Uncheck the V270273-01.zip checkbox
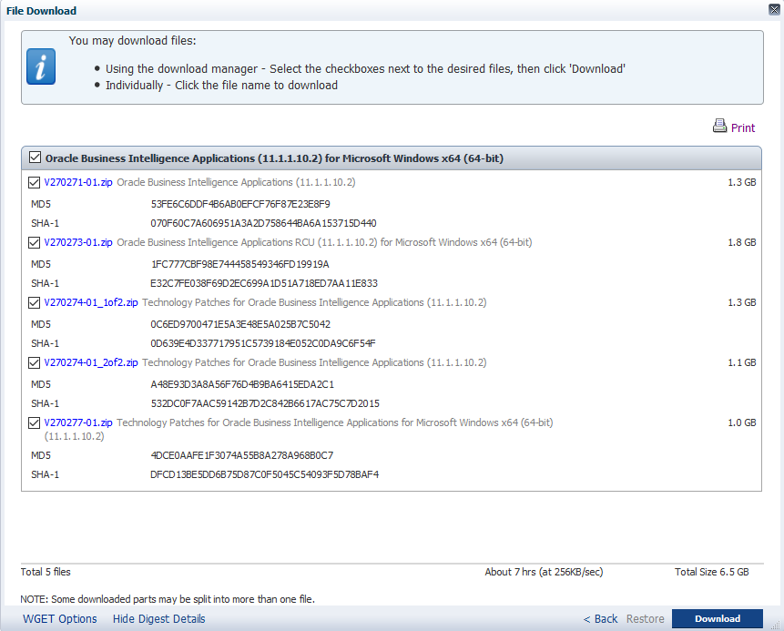784x631 pixels. click(x=34, y=242)
